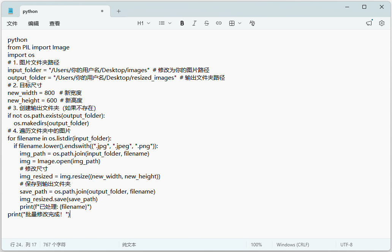Click the 纯文本 format indicator
Screen dimensions: 392x252
tap(129, 245)
